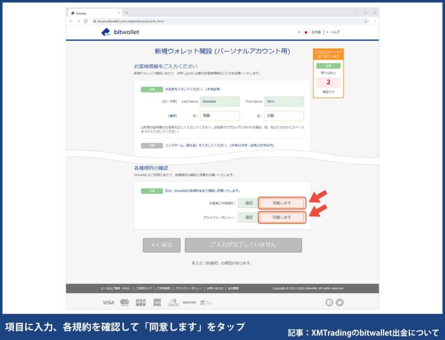Click 同意します for お客様ご利用規約

coord(282,203)
